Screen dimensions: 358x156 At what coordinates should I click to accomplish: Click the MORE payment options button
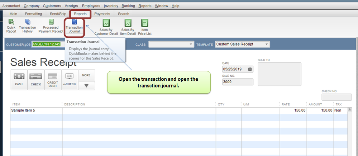pyautogui.click(x=86, y=75)
